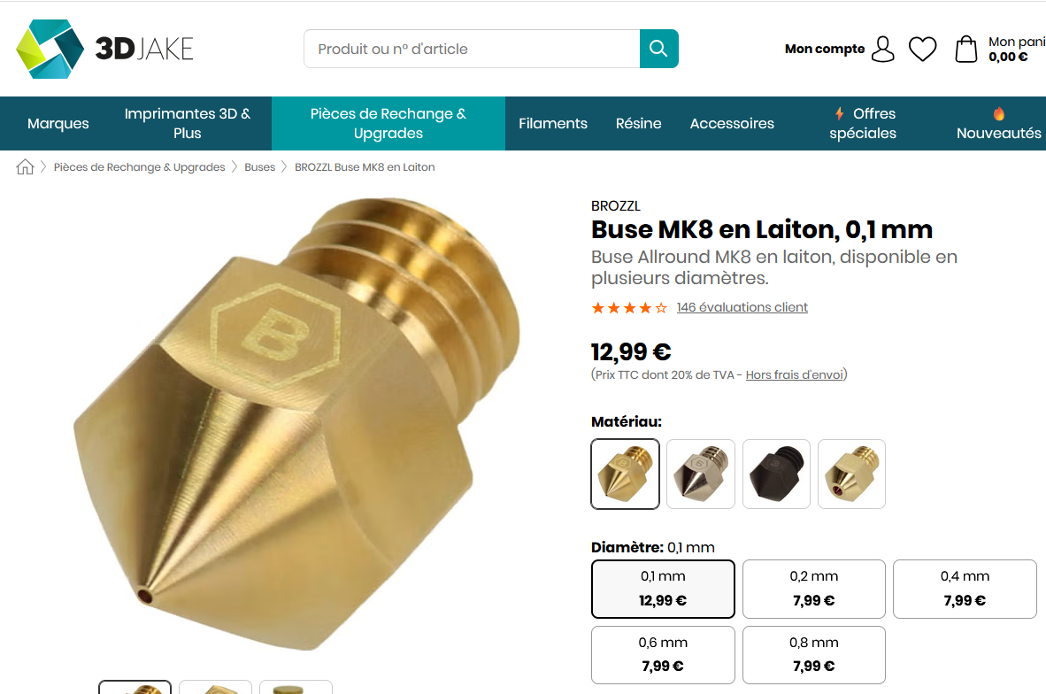Choose the 0,8 mm diameter option

[814, 655]
